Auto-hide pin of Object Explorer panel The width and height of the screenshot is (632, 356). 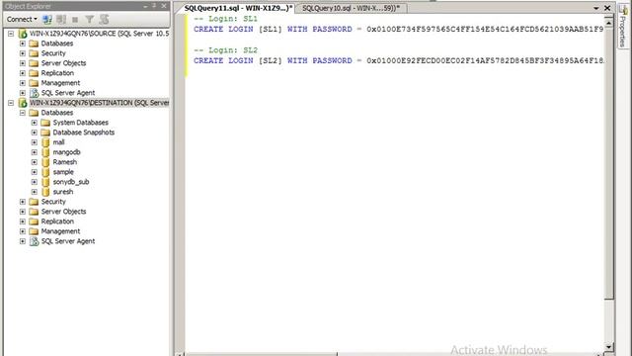click(154, 6)
